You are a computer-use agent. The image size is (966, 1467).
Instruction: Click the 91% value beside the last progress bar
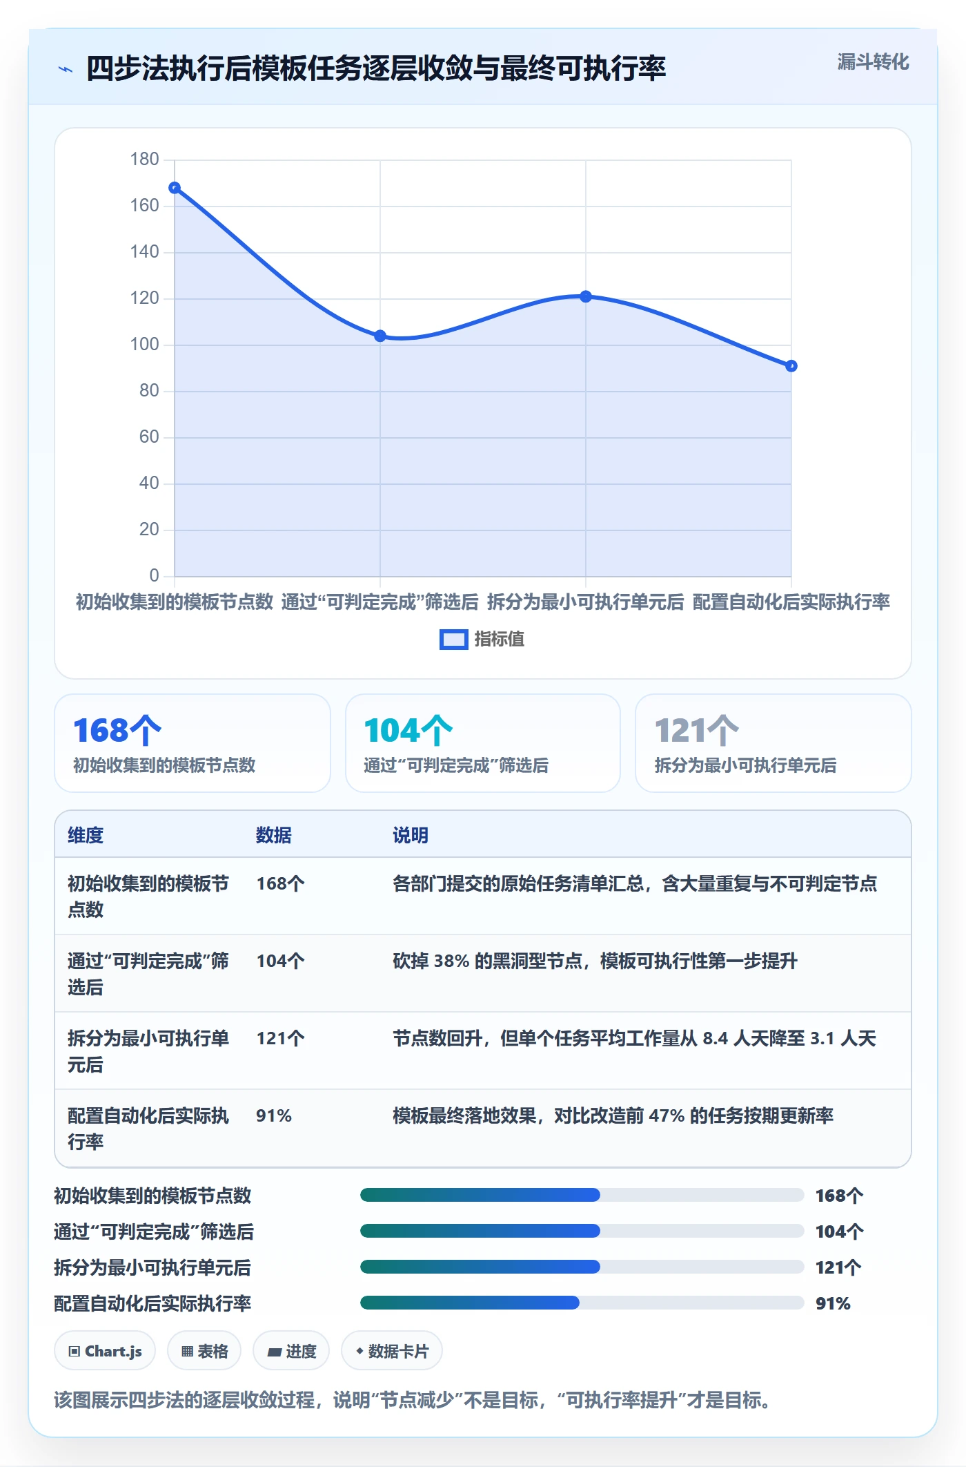tap(833, 1303)
